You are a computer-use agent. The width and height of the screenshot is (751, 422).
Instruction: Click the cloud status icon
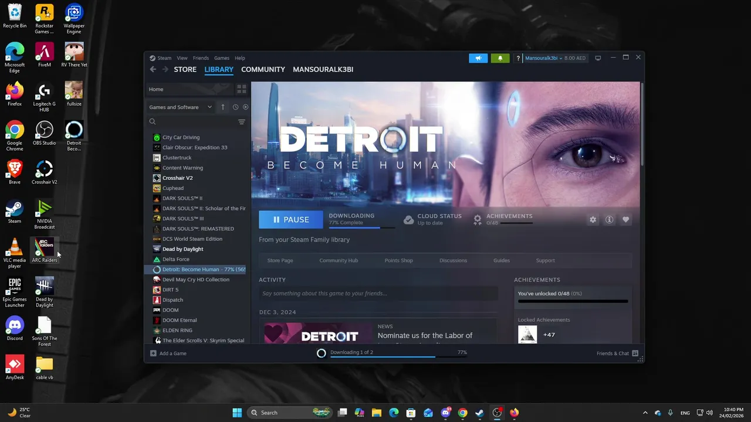[409, 220]
